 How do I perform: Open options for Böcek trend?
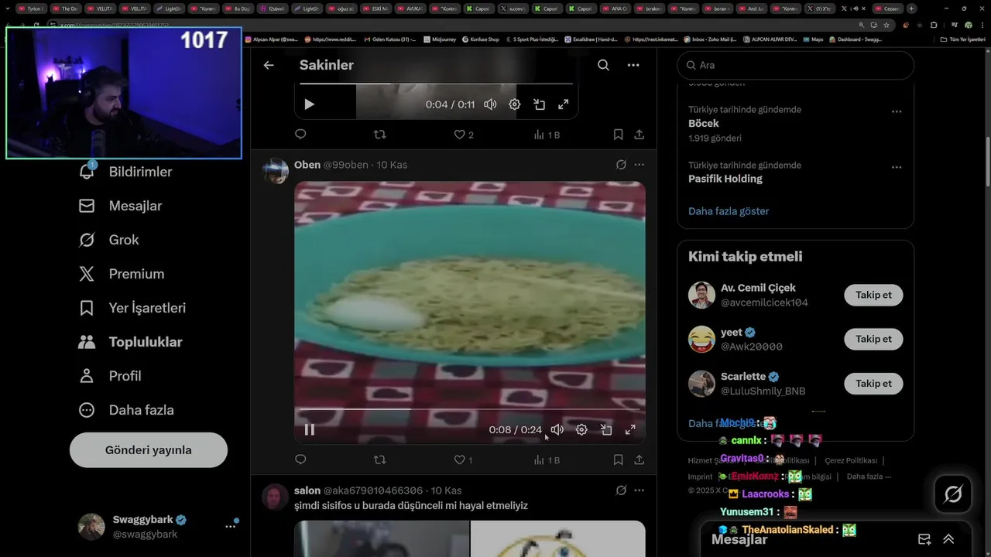897,111
